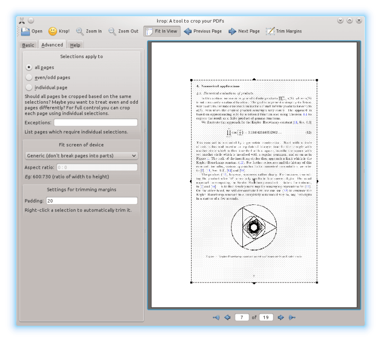381x342 pixels.
Task: Minimize the krop window
Action: (340, 20)
